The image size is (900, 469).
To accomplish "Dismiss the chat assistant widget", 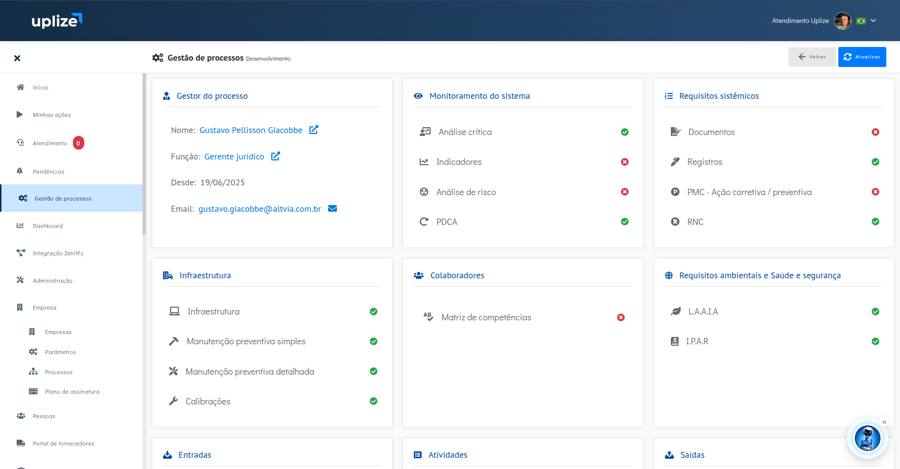I will coord(884,422).
